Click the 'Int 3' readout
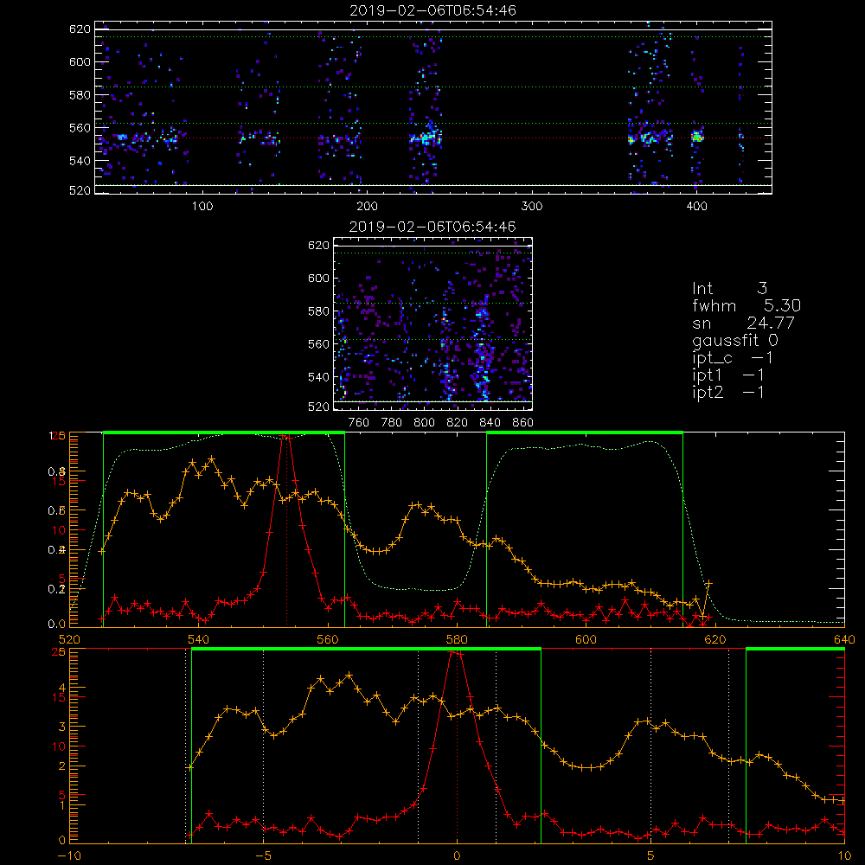This screenshot has height=865, width=865. pos(729,288)
